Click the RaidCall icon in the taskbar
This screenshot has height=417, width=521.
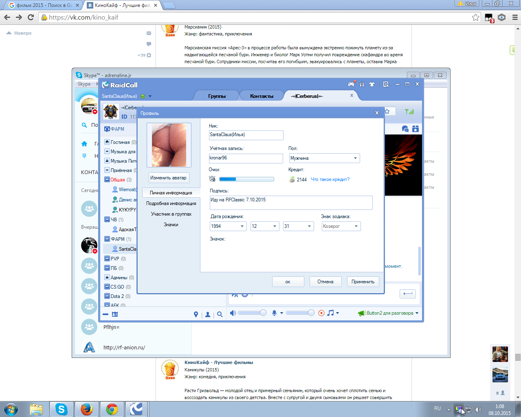[x=137, y=409]
